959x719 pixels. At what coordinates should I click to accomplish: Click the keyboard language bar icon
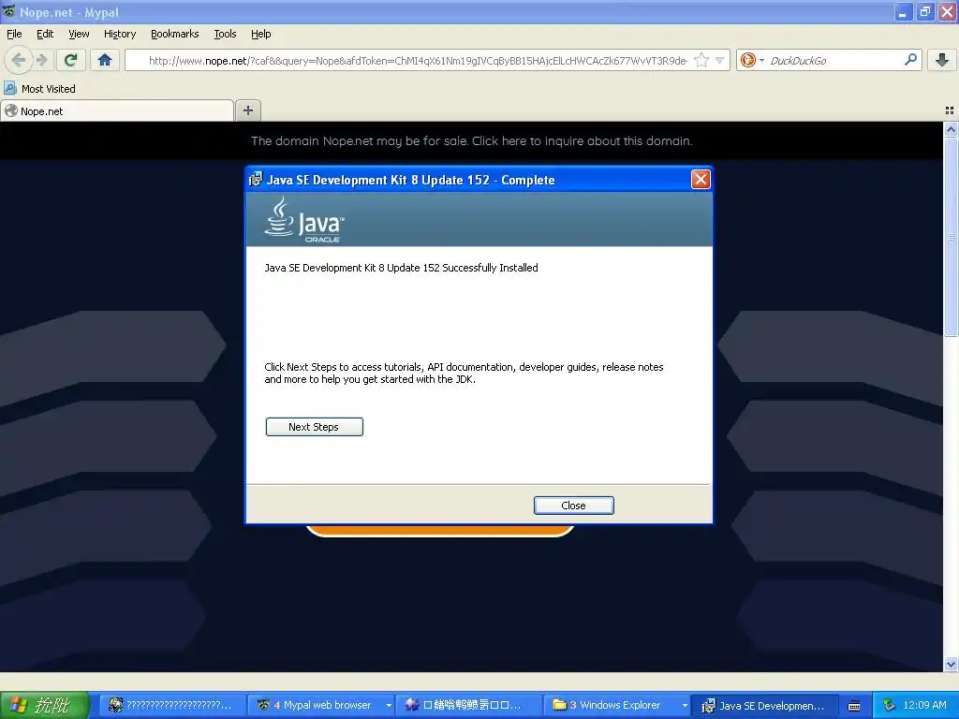tap(854, 706)
